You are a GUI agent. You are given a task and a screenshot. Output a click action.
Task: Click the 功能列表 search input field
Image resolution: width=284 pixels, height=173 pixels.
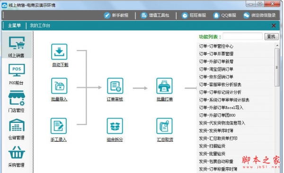point(242,36)
